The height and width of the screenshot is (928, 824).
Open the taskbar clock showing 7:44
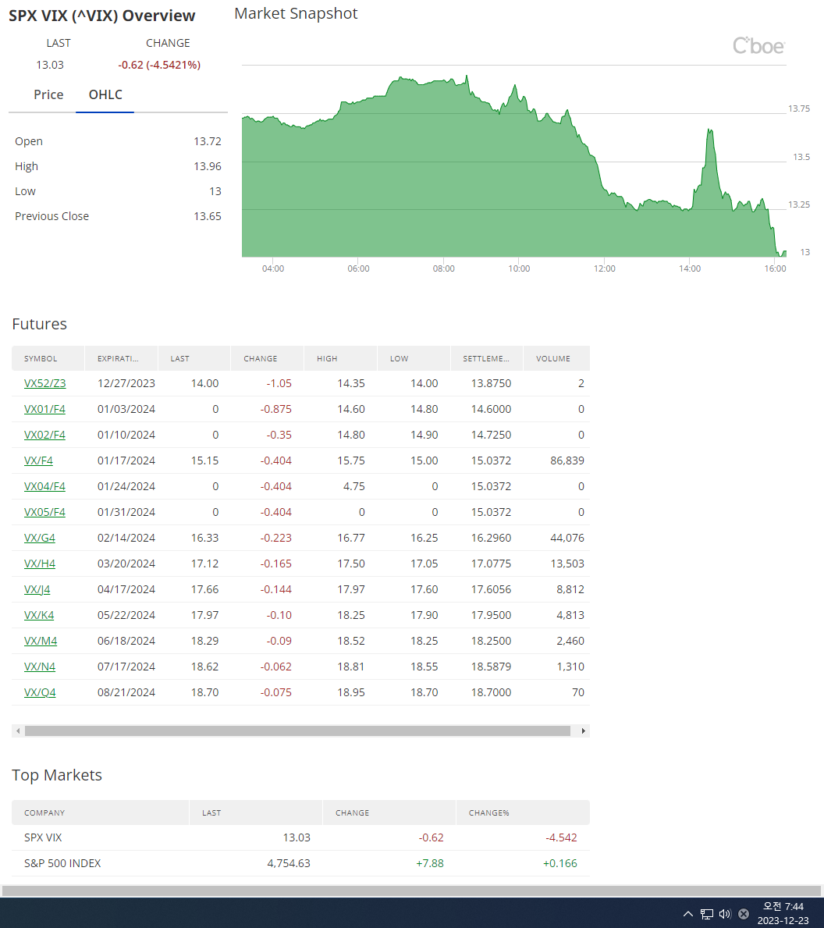(x=783, y=913)
